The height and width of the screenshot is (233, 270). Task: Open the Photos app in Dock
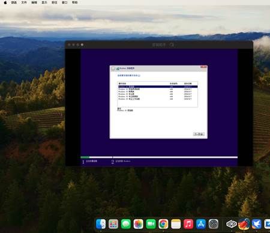click(x=139, y=224)
